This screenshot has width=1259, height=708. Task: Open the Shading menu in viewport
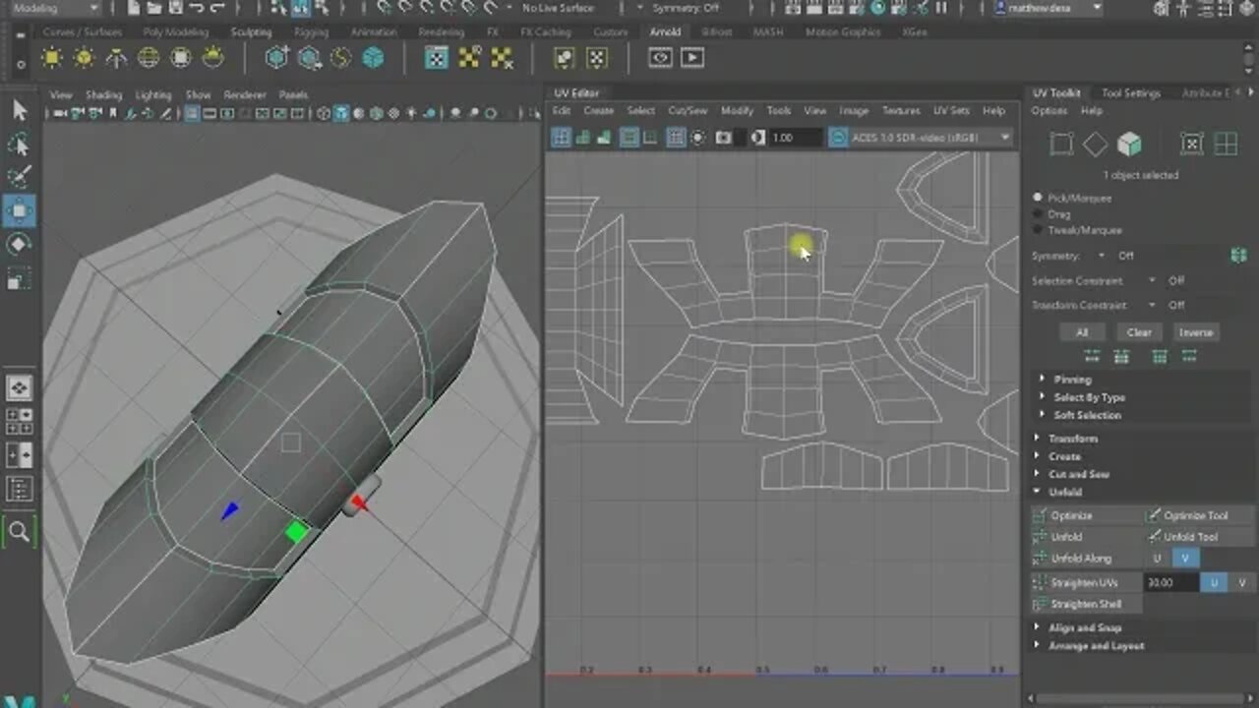point(103,95)
